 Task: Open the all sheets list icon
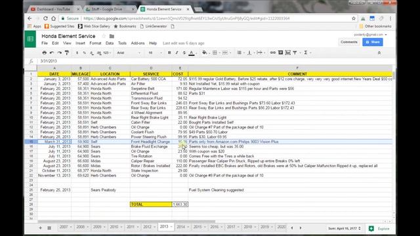point(49,227)
